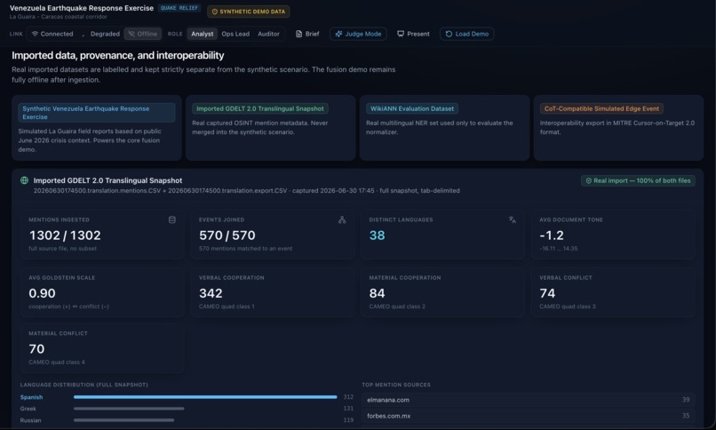Click the Load Demo button

(466, 34)
